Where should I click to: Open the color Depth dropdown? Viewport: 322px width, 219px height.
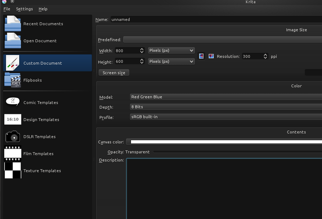pos(226,107)
